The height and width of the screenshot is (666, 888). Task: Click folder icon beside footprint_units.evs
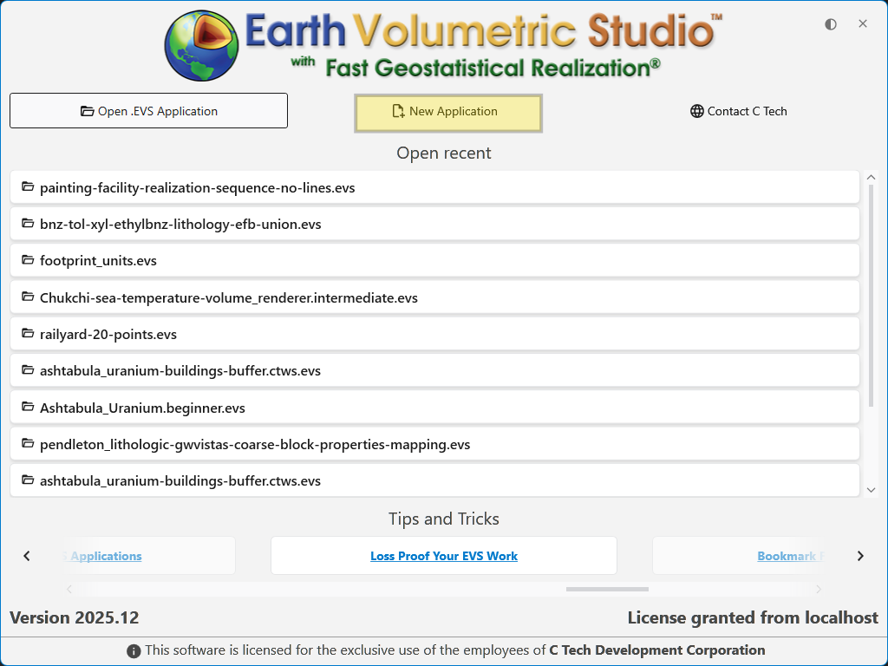pos(28,260)
